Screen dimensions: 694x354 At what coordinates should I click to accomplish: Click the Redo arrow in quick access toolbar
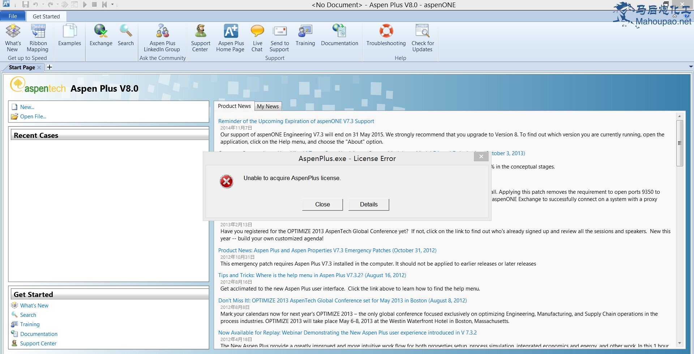50,5
